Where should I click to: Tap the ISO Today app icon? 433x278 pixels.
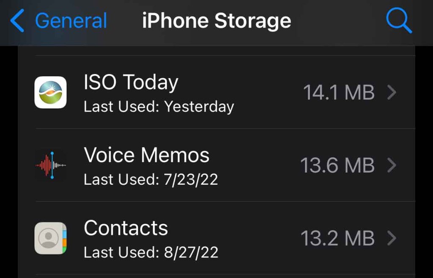coord(50,92)
